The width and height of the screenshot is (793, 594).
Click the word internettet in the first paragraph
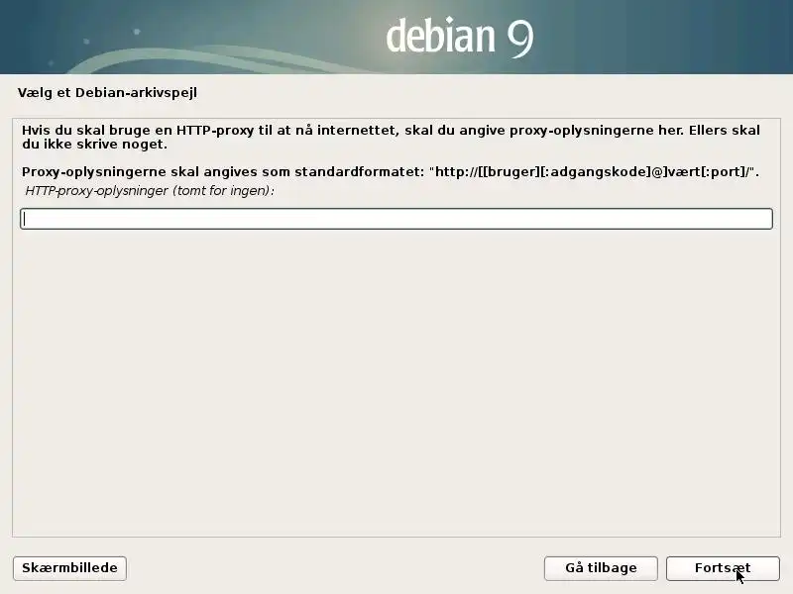358,131
